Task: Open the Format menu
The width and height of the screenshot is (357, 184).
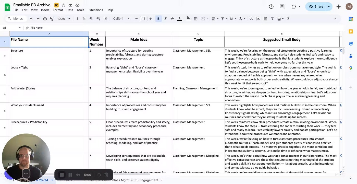Action: pos(58,10)
